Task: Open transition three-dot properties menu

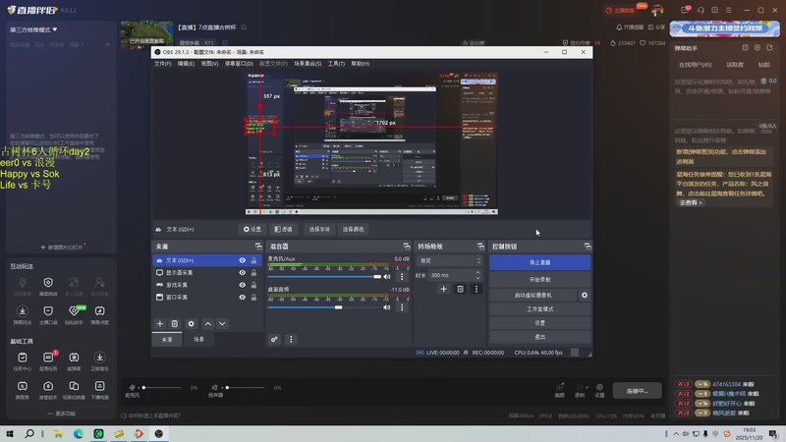Action: pos(477,289)
